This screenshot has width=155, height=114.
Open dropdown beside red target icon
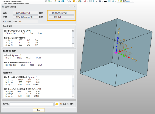[x=87, y=1]
